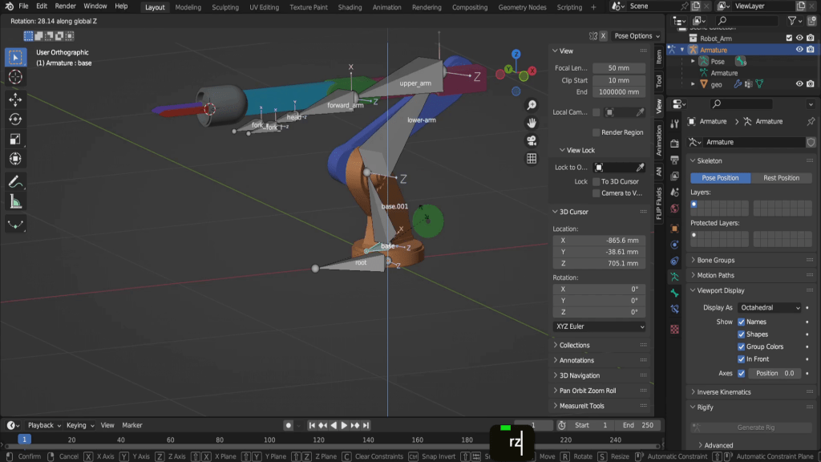
Task: Open the XYZ Euler rotation dropdown
Action: click(599, 327)
